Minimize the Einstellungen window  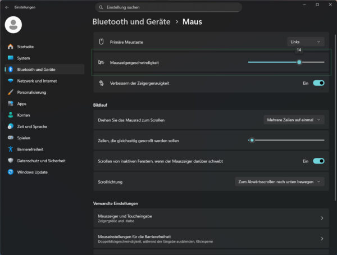coord(304,4)
